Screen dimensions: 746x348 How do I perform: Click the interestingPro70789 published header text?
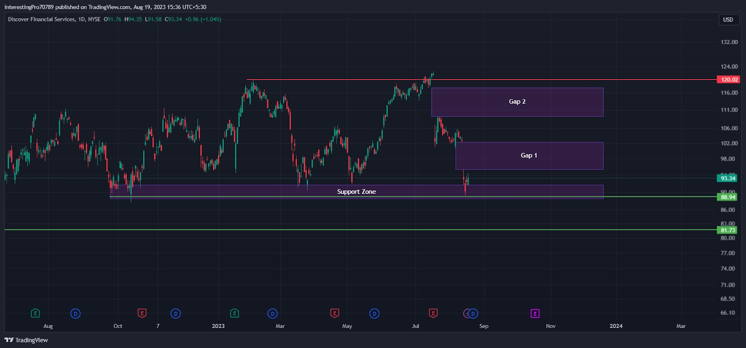tap(105, 7)
